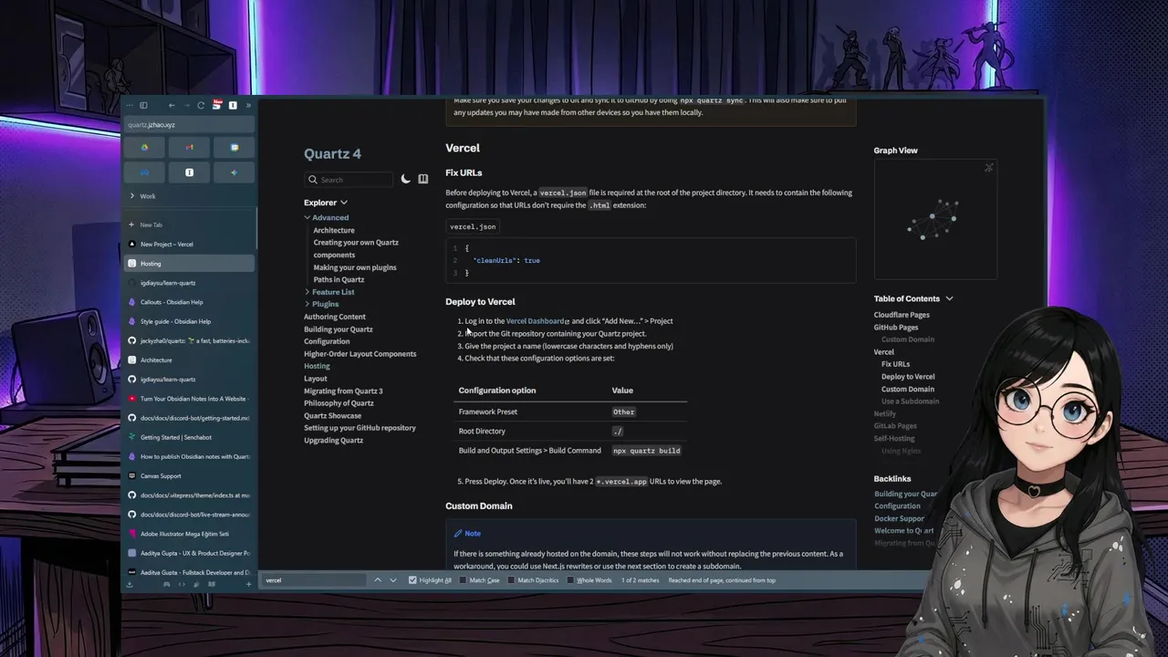1168x657 pixels.
Task: Open the pinned Google Drive tile
Action: pos(144,147)
